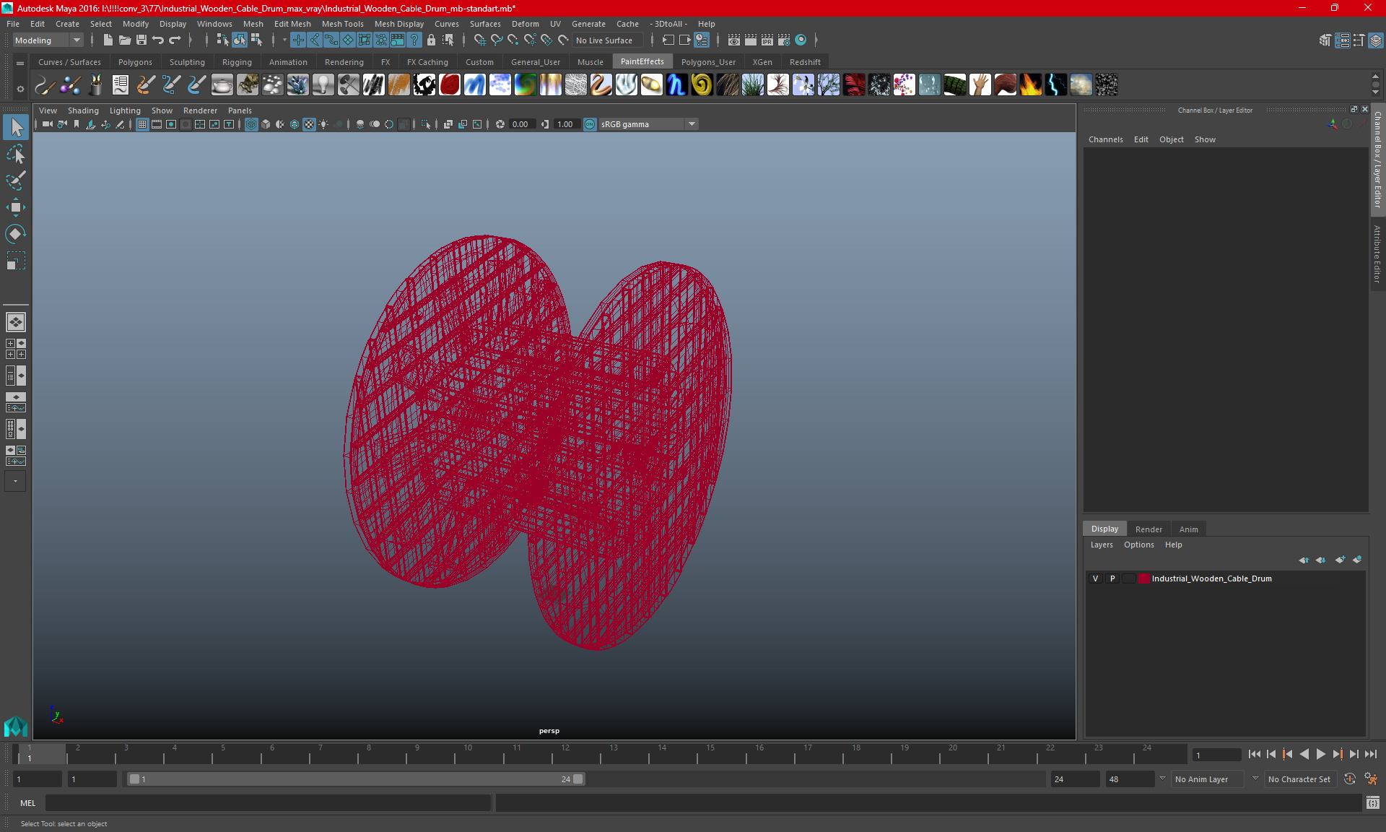This screenshot has width=1386, height=832.
Task: Switch to the Polygons shelf tab
Action: pos(135,62)
